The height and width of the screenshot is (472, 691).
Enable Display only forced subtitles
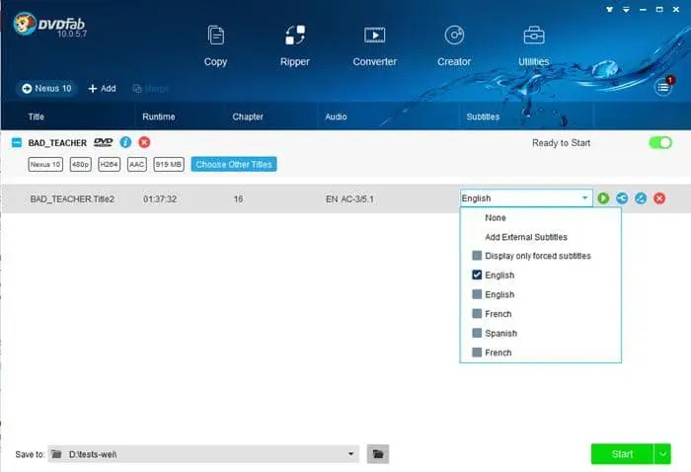(x=477, y=256)
